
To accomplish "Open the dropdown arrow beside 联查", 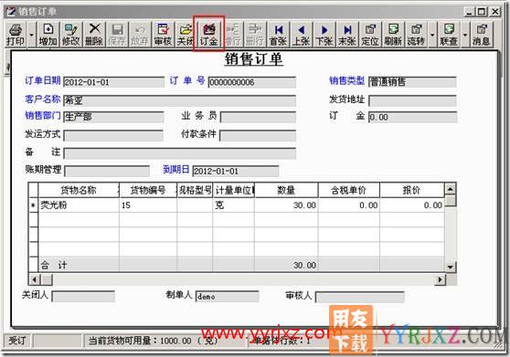I will (x=465, y=35).
